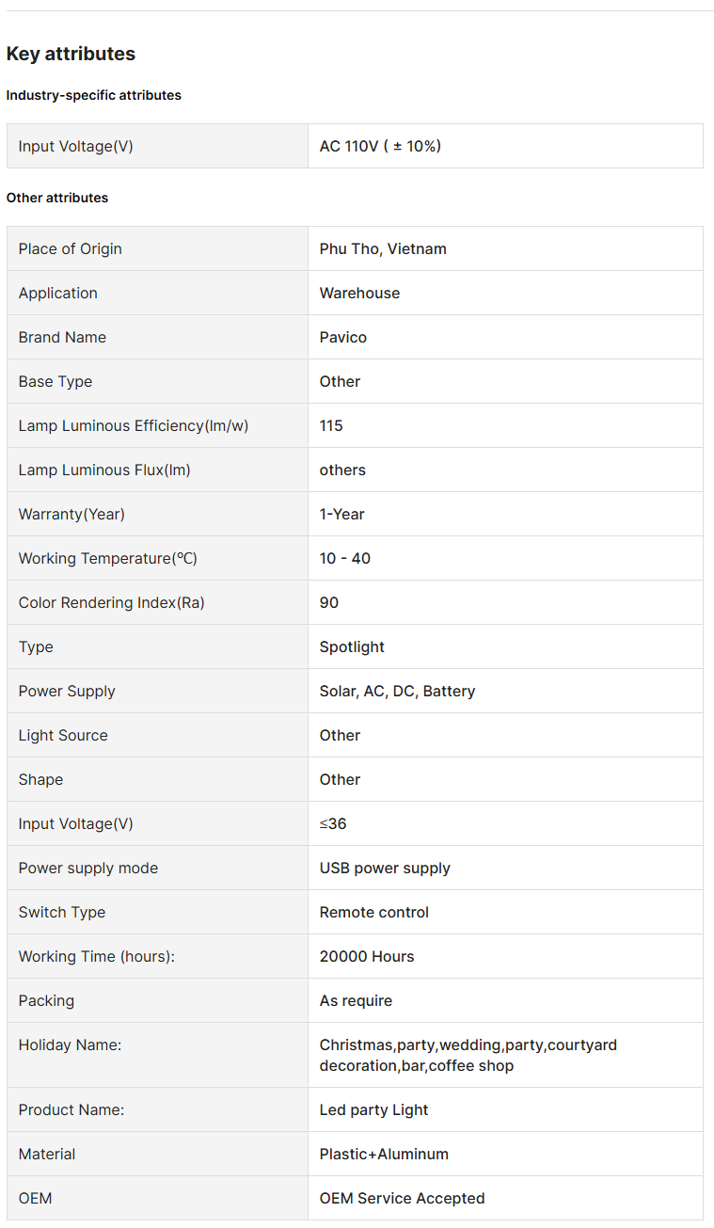Select the "USB power supply" value
714x1228 pixels.
point(385,868)
